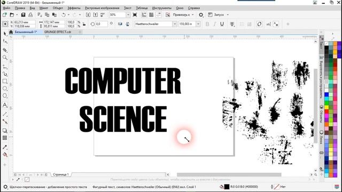
Task: Select the Color Eyedropper tool
Action: [x=5, y=147]
